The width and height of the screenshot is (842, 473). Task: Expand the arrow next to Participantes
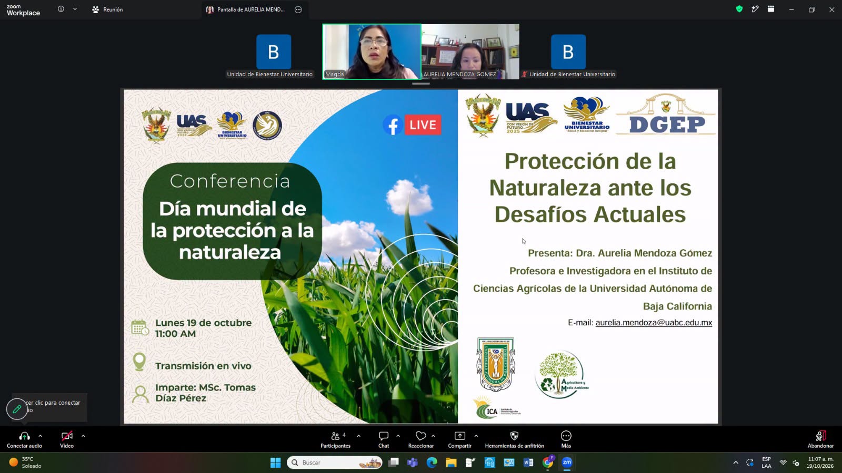[x=359, y=436]
